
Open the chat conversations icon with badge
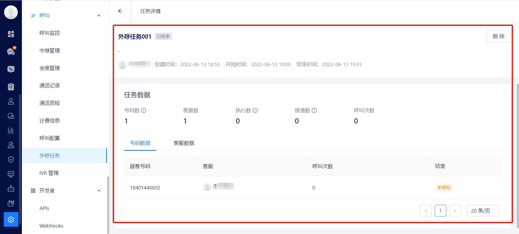(x=11, y=51)
